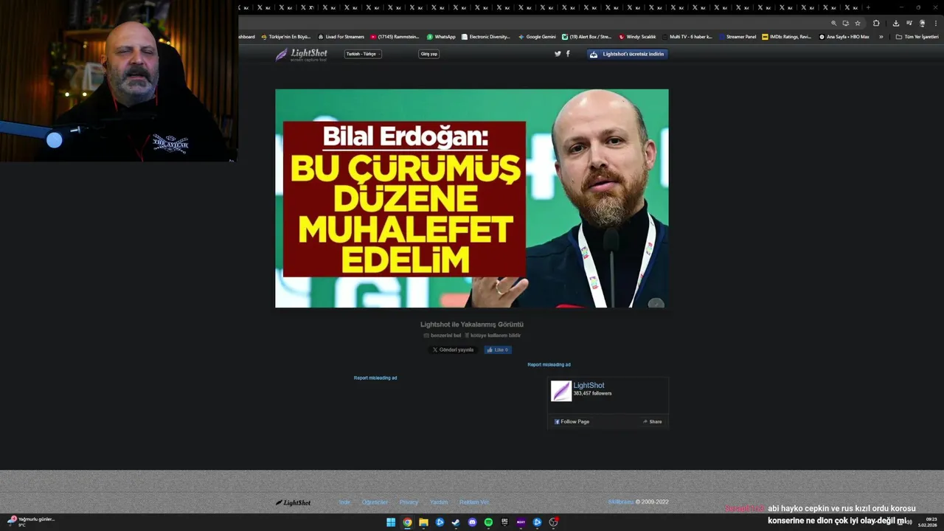Click kötüye kullanım bildir link
This screenshot has width=944, height=531.
click(x=493, y=336)
